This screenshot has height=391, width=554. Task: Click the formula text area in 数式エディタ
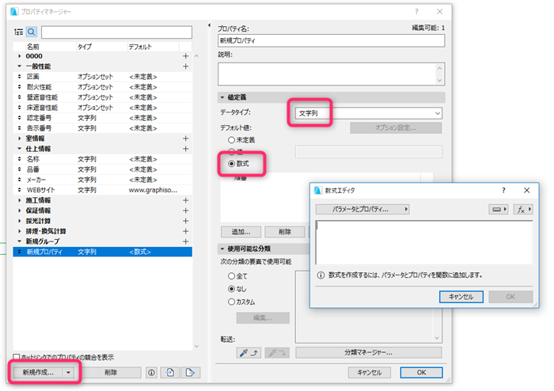click(424, 242)
